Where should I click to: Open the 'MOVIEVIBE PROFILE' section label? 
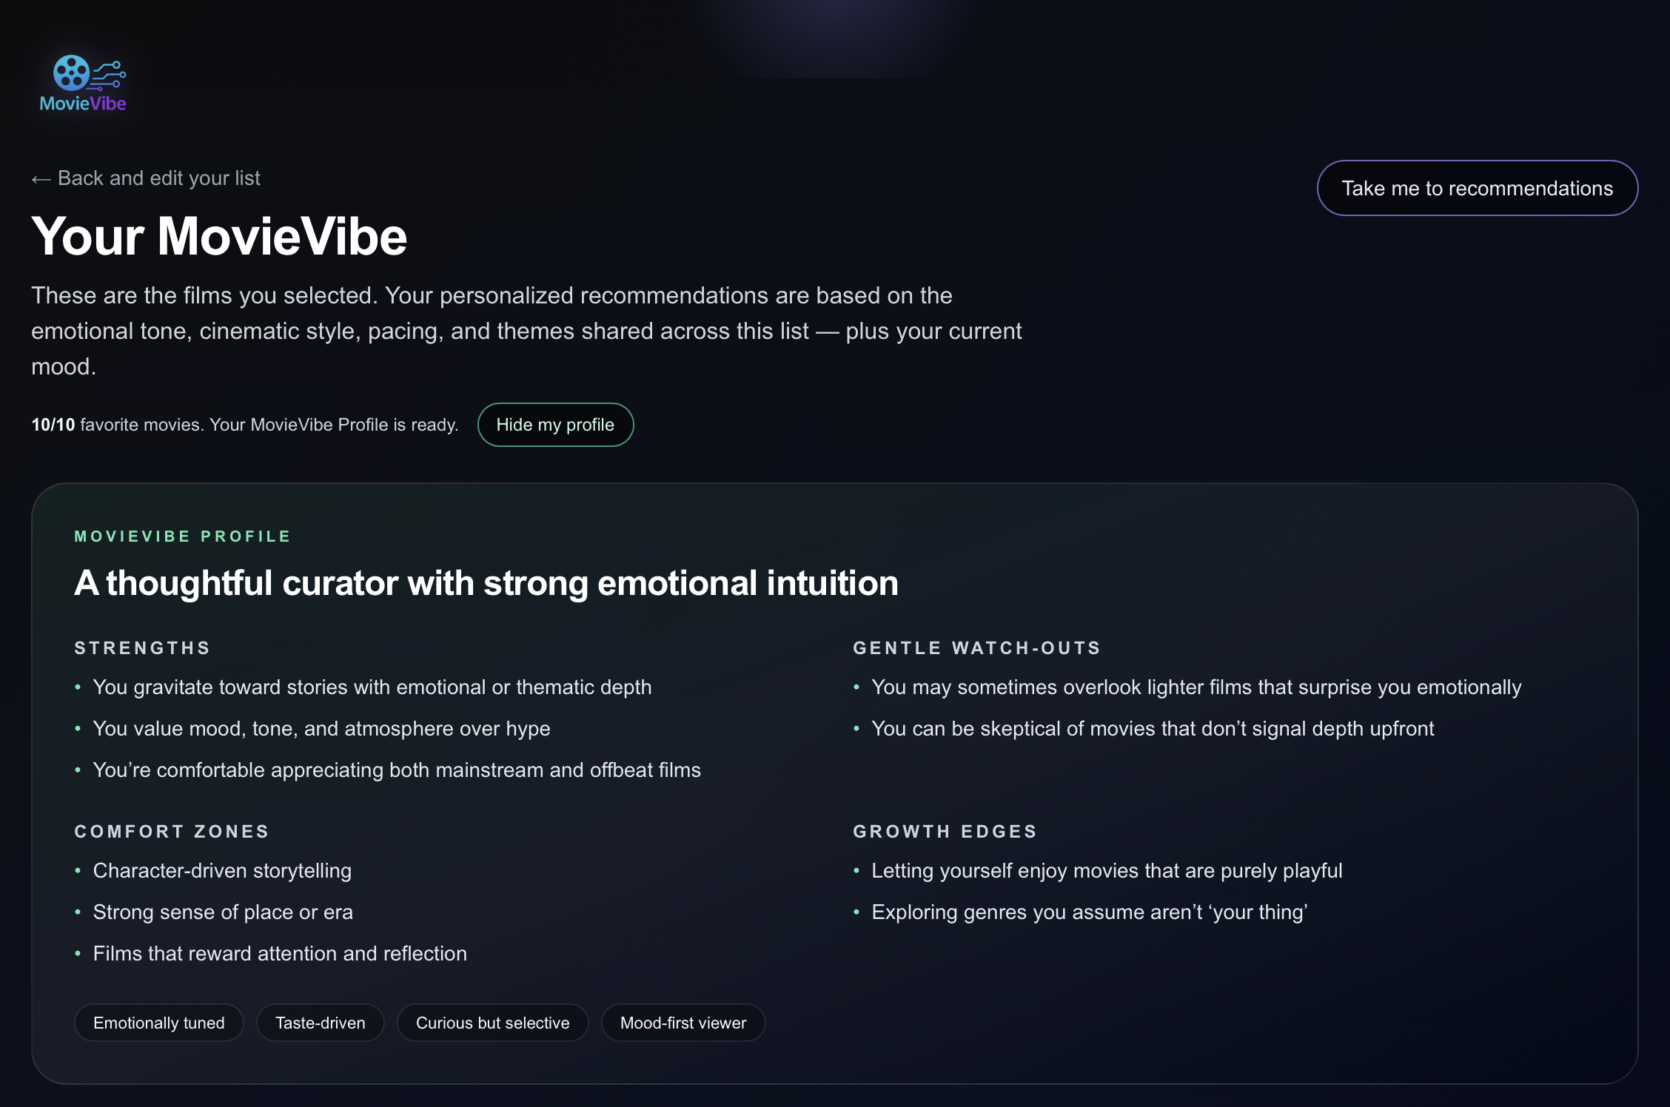point(182,536)
